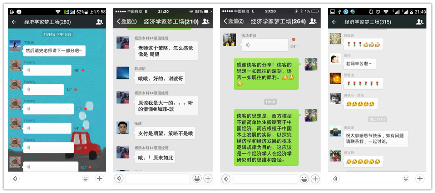Toggle voice input in the 315-member chat

tap(335, 178)
